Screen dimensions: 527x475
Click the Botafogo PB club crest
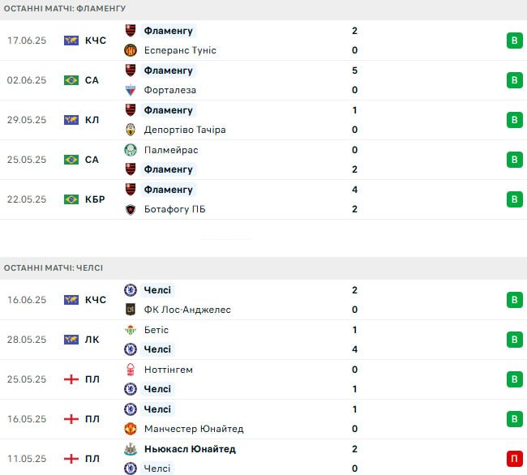point(131,209)
